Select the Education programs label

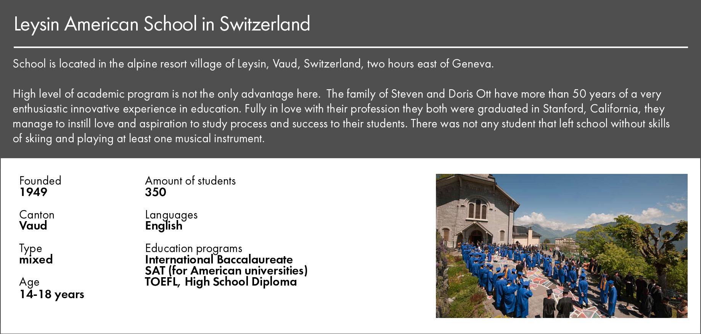pyautogui.click(x=193, y=249)
